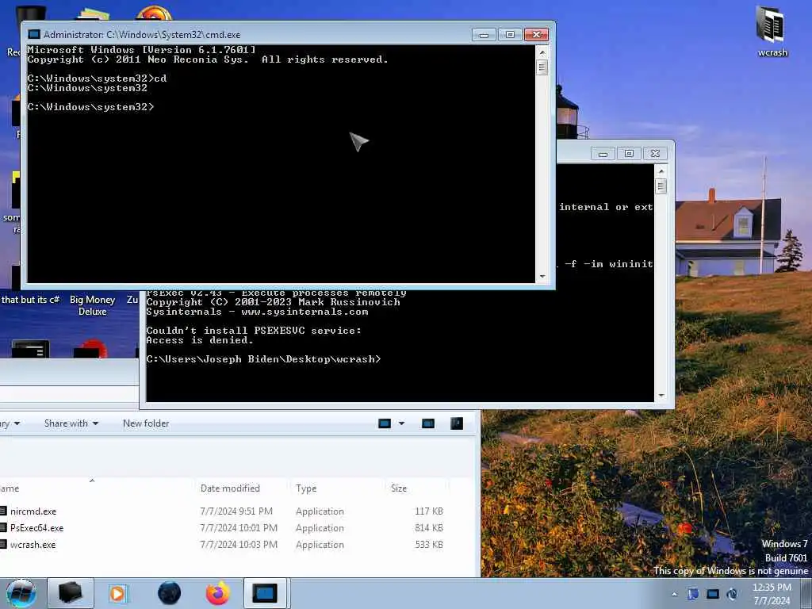Click scroll-down arrow in background console window
Image resolution: width=812 pixels, height=609 pixels.
coord(661,396)
